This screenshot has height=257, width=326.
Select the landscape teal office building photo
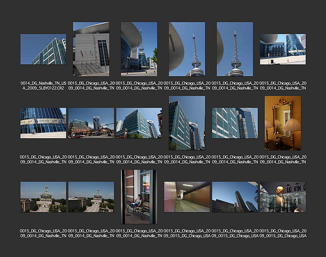[139, 123]
